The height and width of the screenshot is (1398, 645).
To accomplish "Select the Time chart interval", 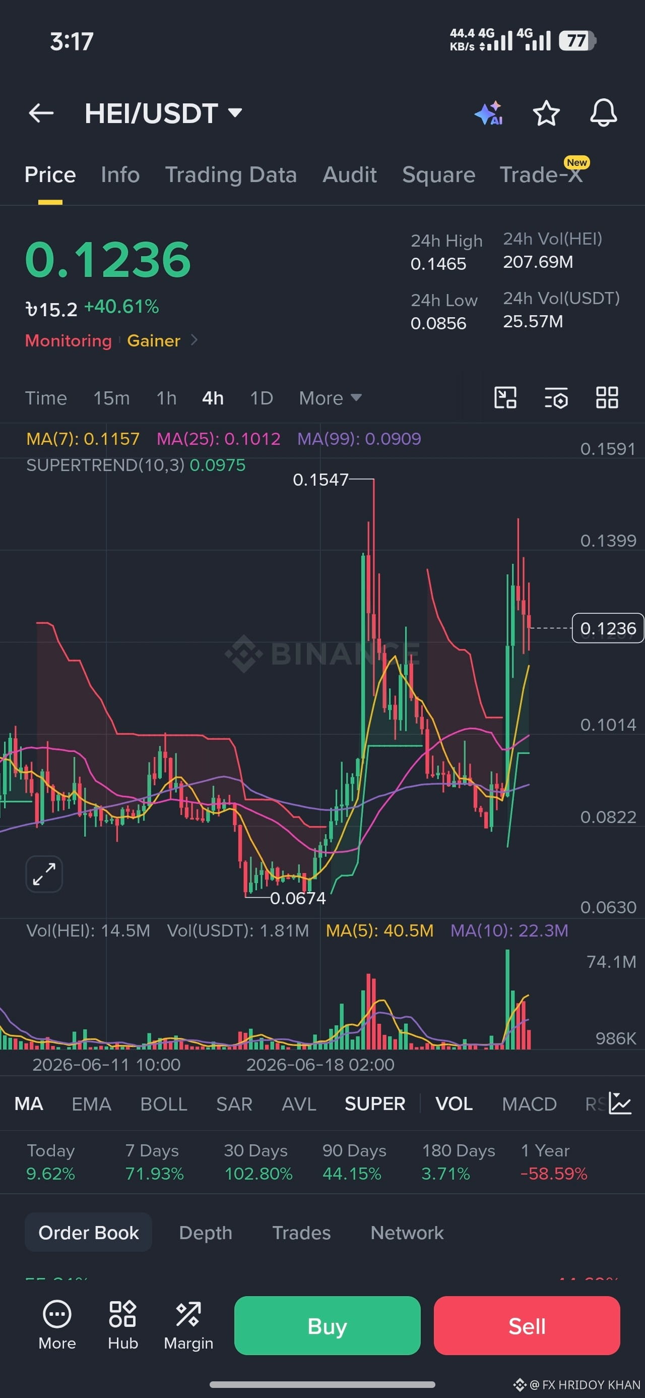I will pyautogui.click(x=46, y=398).
